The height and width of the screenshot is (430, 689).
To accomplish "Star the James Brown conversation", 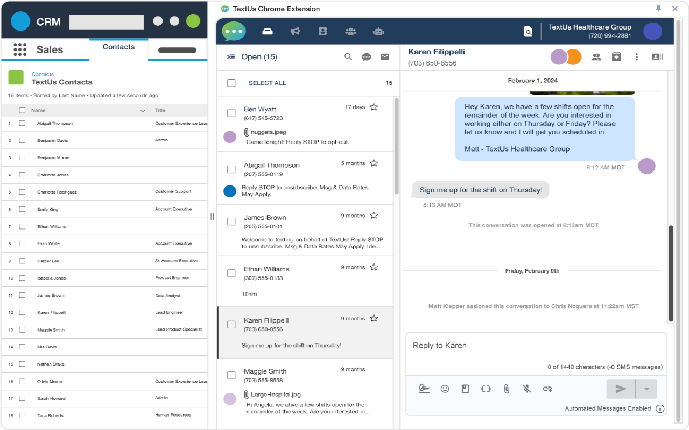I will pyautogui.click(x=374, y=215).
